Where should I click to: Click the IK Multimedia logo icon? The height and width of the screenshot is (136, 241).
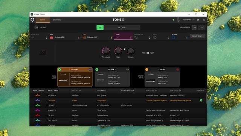(32, 20)
